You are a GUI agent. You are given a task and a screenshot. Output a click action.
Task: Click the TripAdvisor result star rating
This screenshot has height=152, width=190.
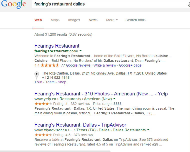click(x=43, y=135)
